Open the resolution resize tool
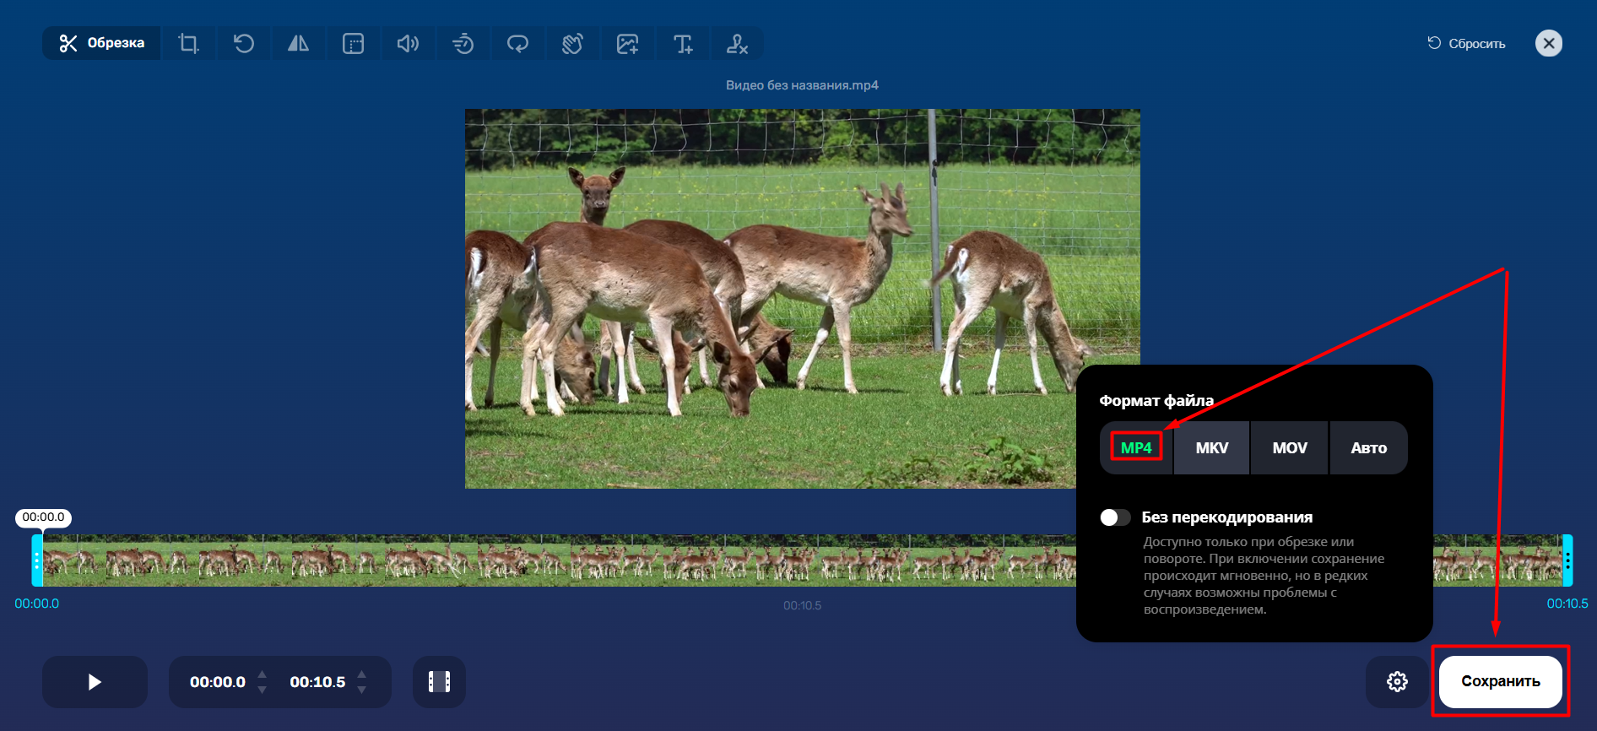This screenshot has height=731, width=1597. tap(353, 43)
